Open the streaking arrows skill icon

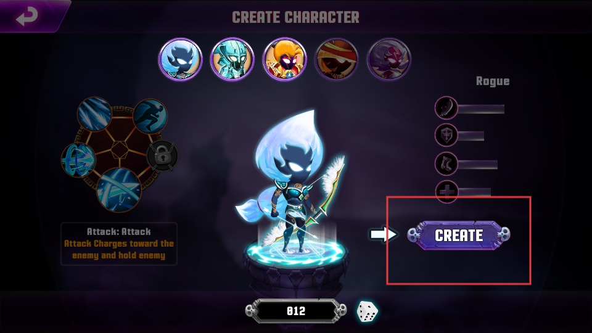click(x=94, y=114)
